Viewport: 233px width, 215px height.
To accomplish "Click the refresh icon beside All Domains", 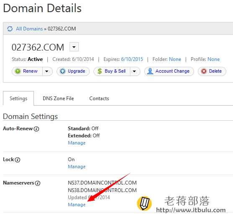I will [x=10, y=29].
